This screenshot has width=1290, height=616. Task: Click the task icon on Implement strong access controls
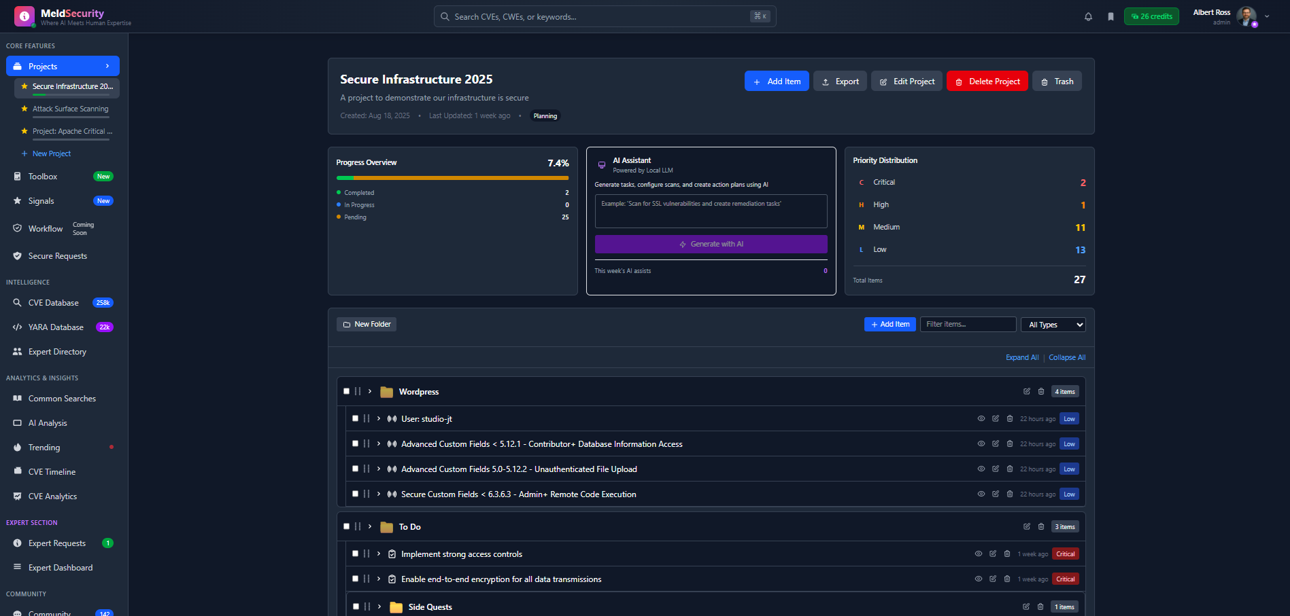(x=392, y=554)
